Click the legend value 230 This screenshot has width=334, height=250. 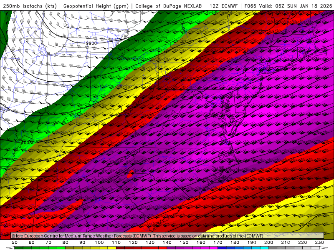(319, 242)
